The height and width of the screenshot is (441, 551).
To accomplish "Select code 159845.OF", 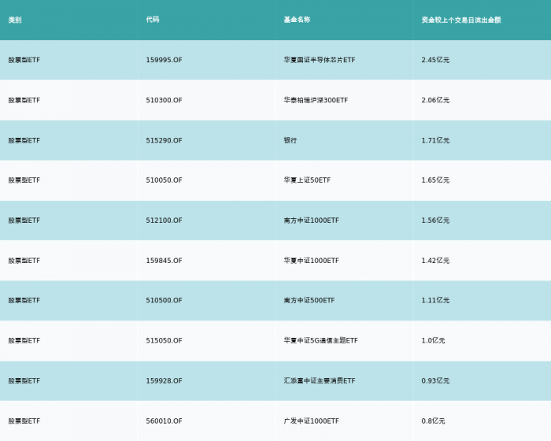I will point(164,261).
